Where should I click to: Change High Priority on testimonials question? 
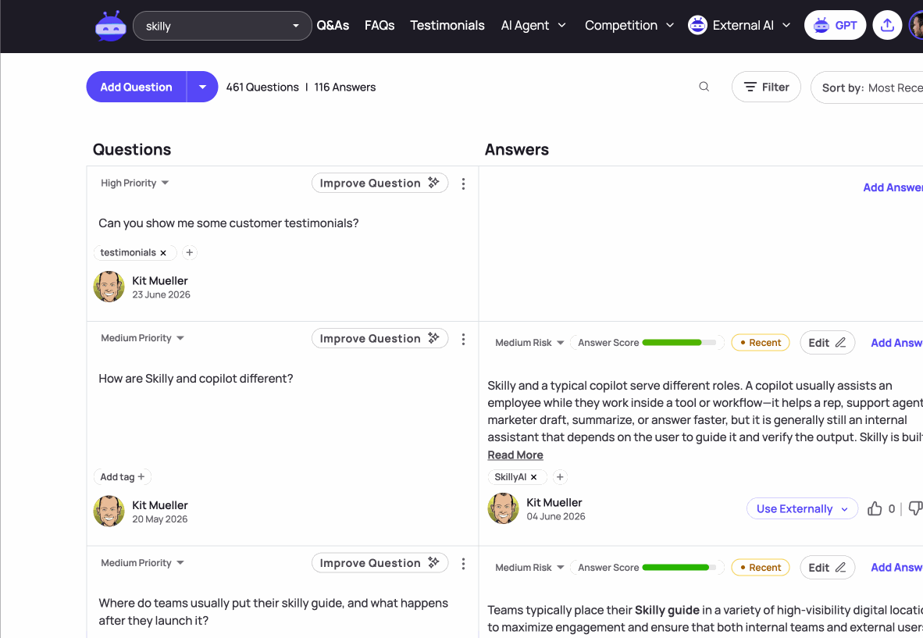[135, 183]
